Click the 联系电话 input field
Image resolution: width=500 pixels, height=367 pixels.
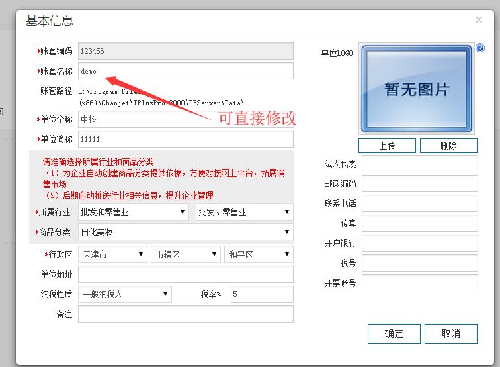[x=419, y=203]
